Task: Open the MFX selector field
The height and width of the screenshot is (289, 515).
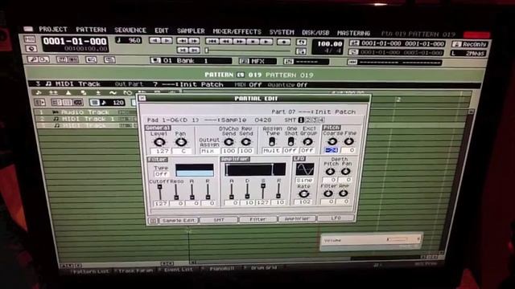Action: [x=257, y=61]
